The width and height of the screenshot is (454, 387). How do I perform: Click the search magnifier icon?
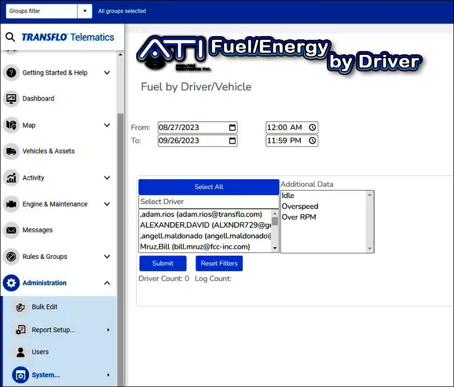10,37
